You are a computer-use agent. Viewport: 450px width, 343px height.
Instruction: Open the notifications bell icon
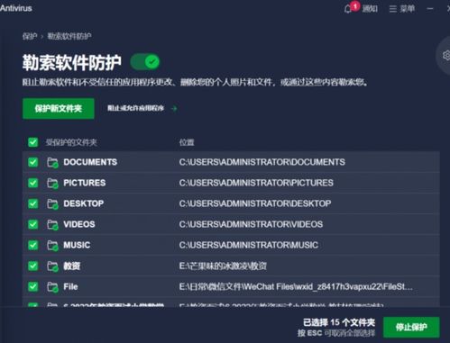click(x=348, y=9)
